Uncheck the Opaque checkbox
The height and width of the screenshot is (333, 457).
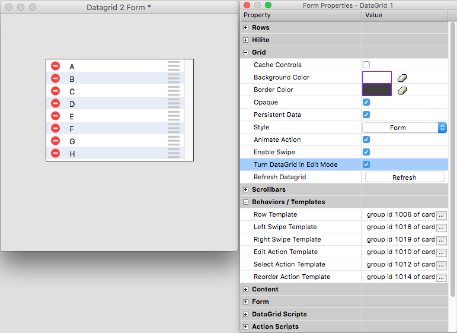coord(366,102)
